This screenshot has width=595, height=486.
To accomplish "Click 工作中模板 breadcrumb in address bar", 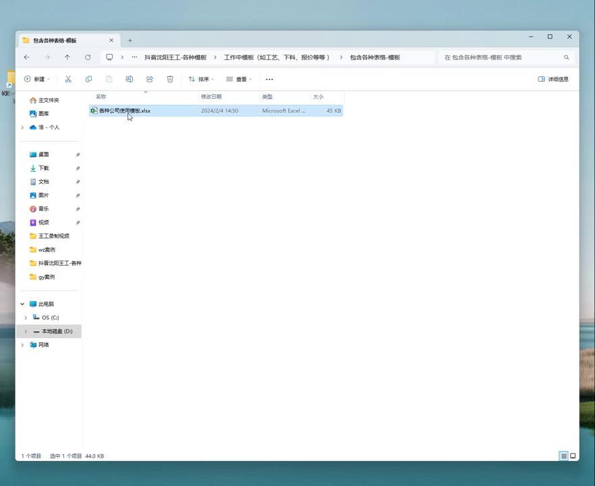I will coord(277,57).
